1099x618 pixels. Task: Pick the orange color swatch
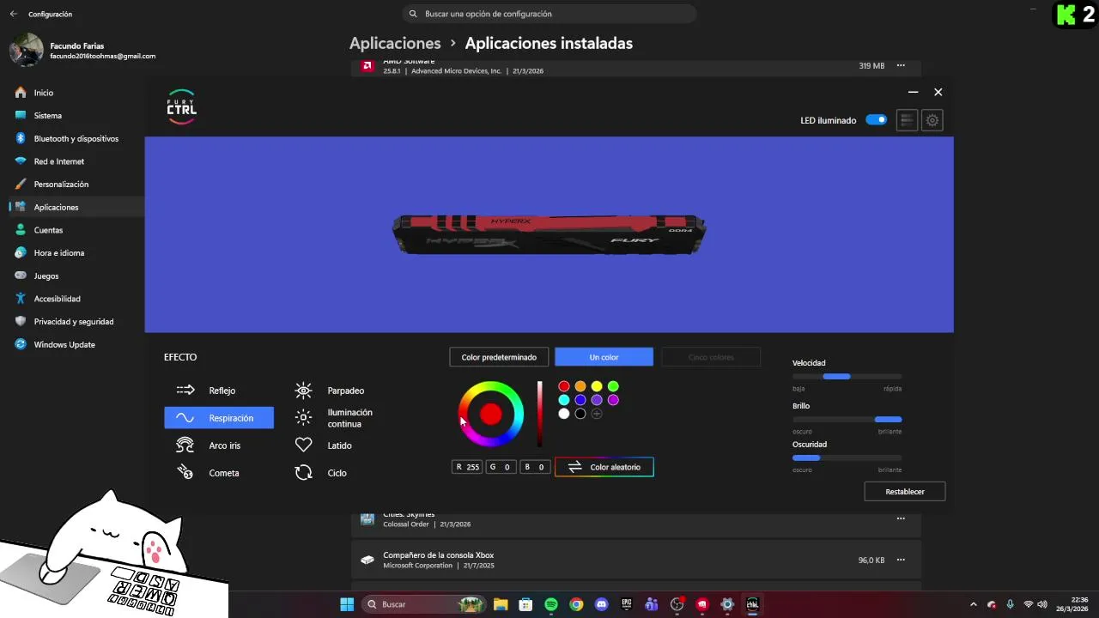580,386
